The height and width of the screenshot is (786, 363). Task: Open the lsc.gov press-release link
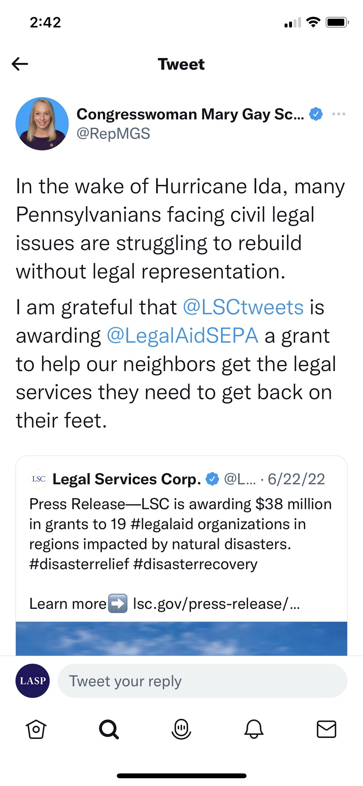pyautogui.click(x=216, y=604)
